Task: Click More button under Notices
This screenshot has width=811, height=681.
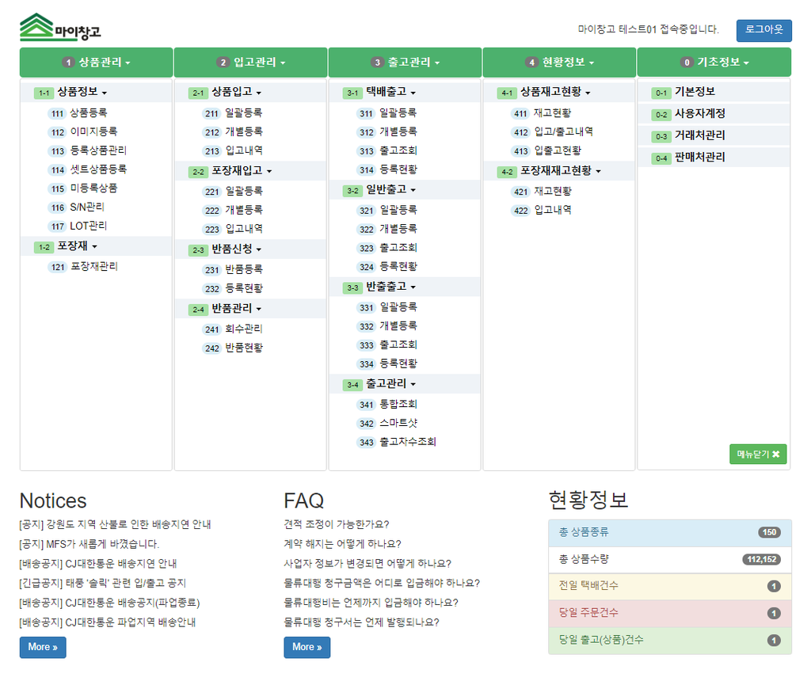Action: (x=43, y=648)
